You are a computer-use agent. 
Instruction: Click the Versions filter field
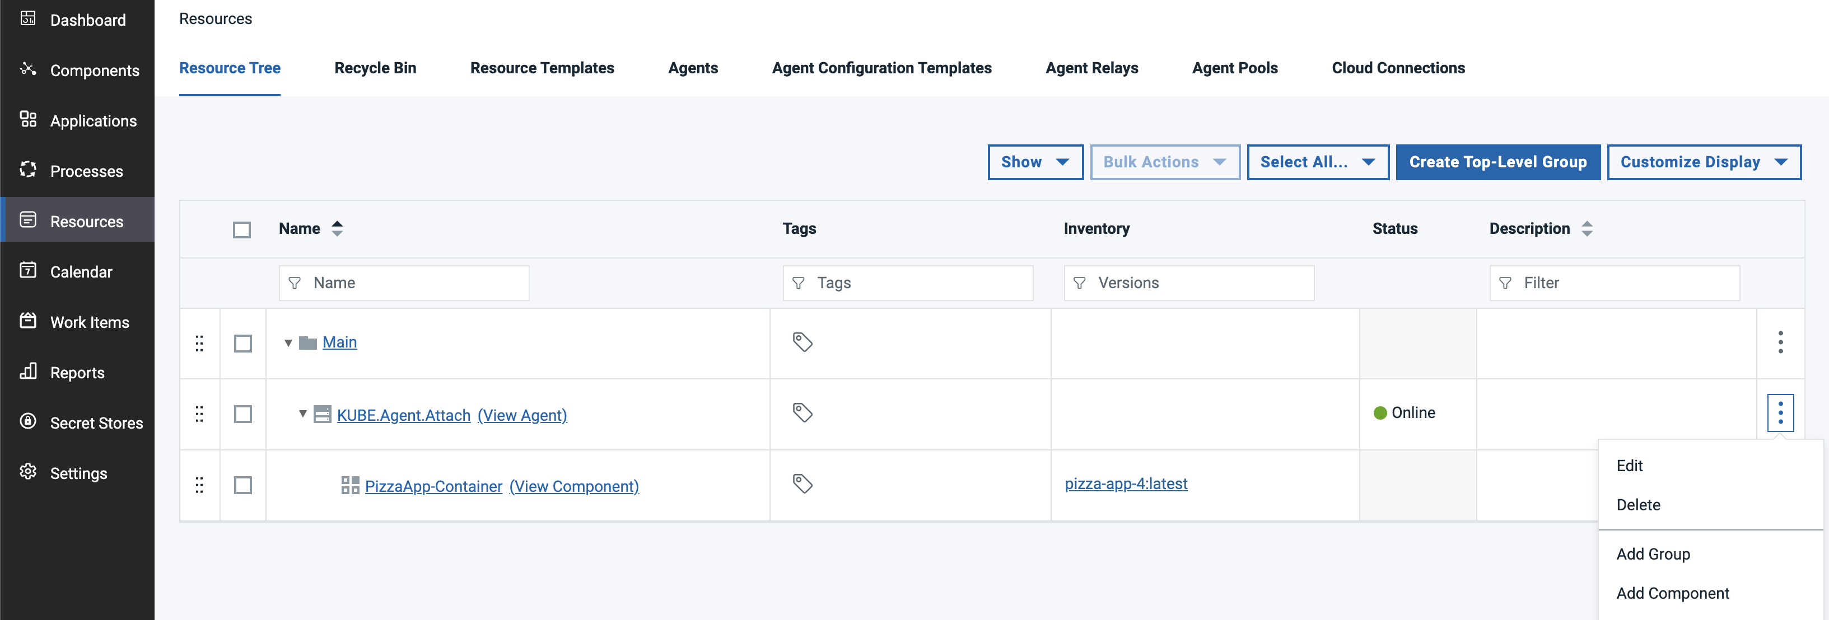(x=1188, y=283)
